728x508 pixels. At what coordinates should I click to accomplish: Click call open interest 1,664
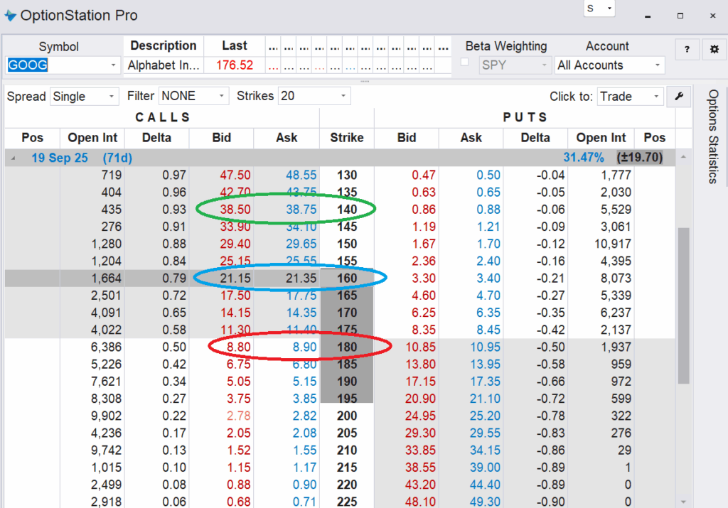(x=107, y=279)
